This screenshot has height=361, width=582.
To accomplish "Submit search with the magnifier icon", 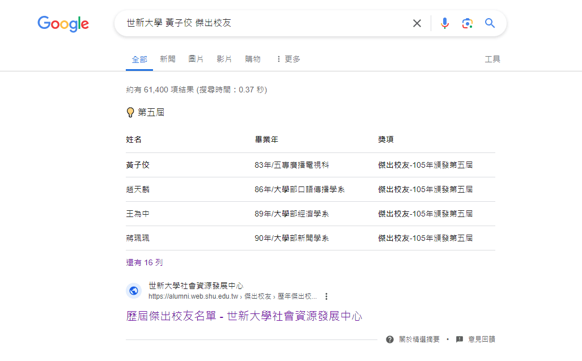I will coord(490,23).
